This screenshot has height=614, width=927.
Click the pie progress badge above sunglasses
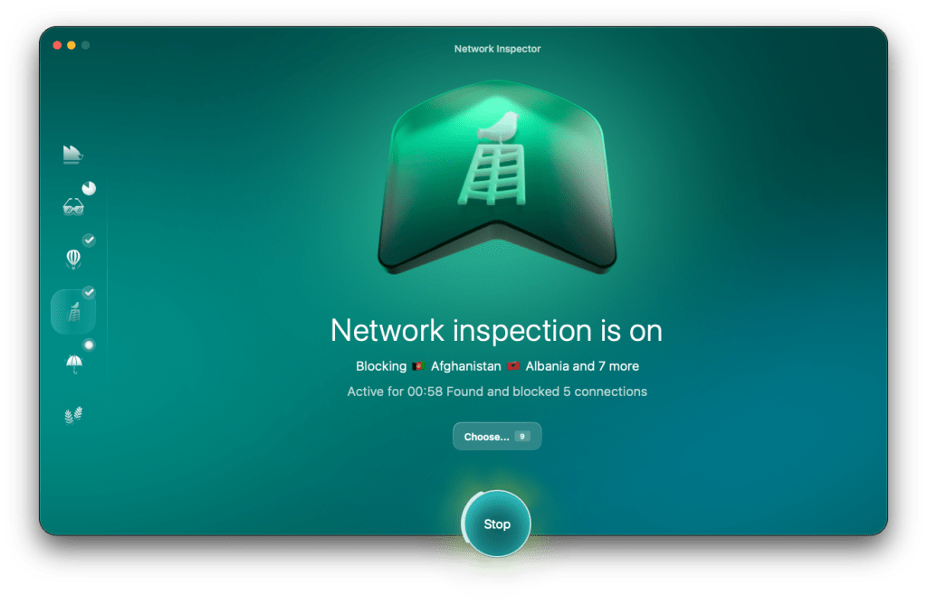[89, 188]
